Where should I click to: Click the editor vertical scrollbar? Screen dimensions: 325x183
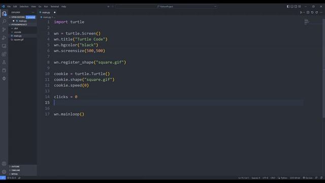pos(323,69)
